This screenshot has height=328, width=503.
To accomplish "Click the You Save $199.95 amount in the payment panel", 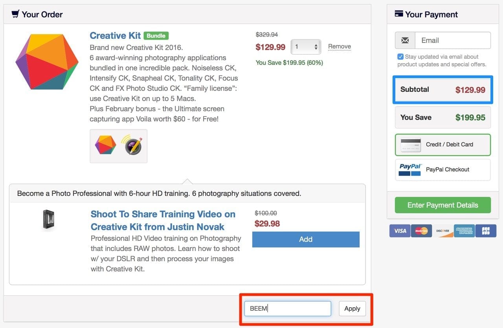I will (470, 117).
